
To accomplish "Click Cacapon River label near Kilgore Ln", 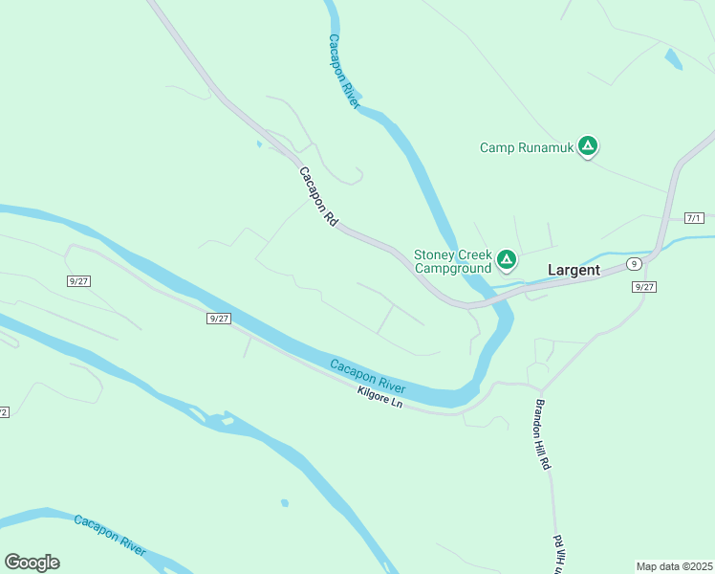I will [x=367, y=376].
